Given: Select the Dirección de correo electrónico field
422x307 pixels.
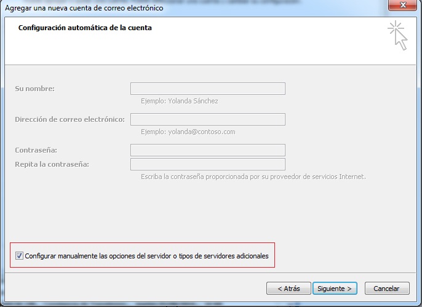Looking at the screenshot, I should coord(208,119).
